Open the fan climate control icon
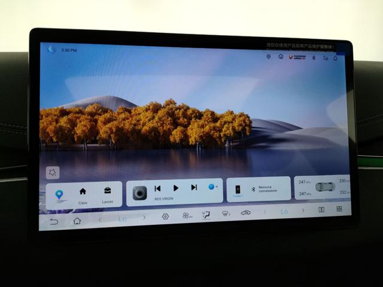Image resolution: width=383 pixels, height=287 pixels. pos(186,215)
